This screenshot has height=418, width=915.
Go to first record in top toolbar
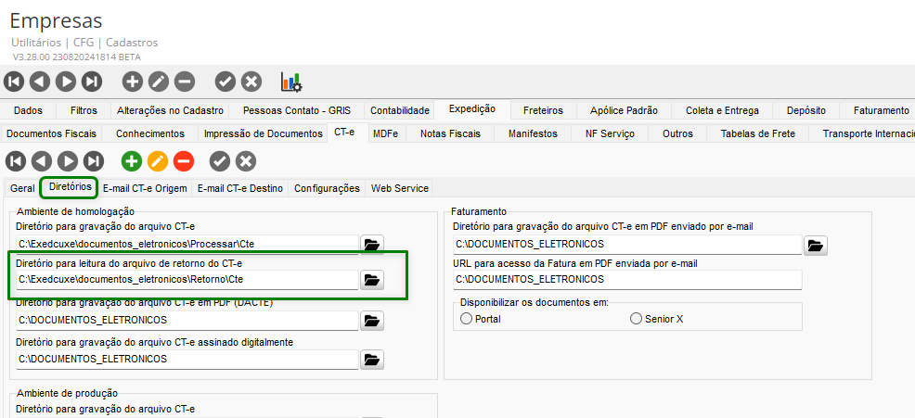pos(14,82)
